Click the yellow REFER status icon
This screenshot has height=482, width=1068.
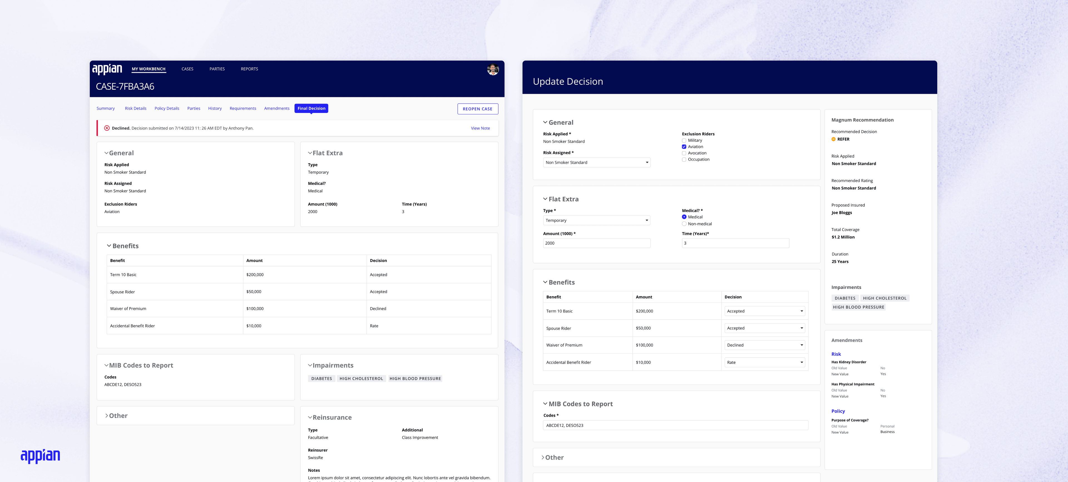point(833,139)
